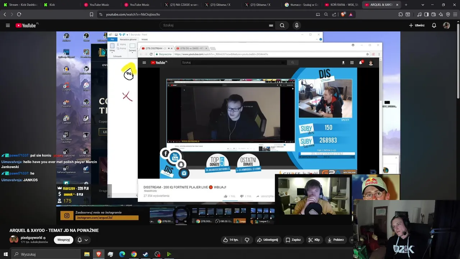Click the video title ARQUEL & XAYOO
This screenshot has width=460, height=259.
point(54,230)
